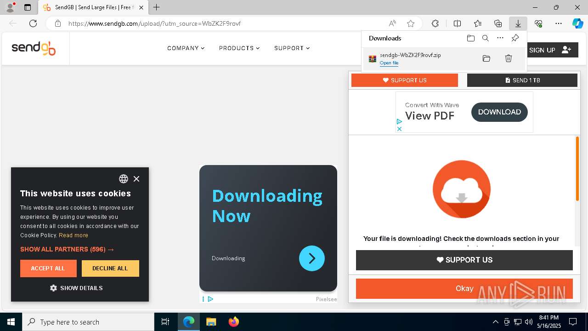The width and height of the screenshot is (588, 331).
Task: Open downloads folder icon in Downloads panel
Action: [x=470, y=38]
